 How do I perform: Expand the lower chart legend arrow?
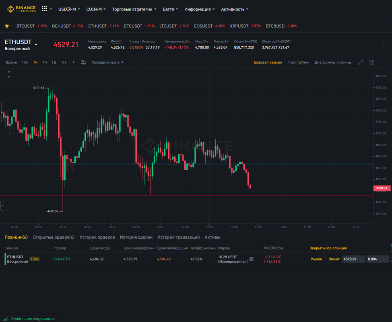9,76
